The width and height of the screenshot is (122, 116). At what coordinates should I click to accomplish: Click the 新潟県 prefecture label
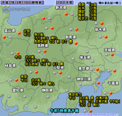coord(61,8)
